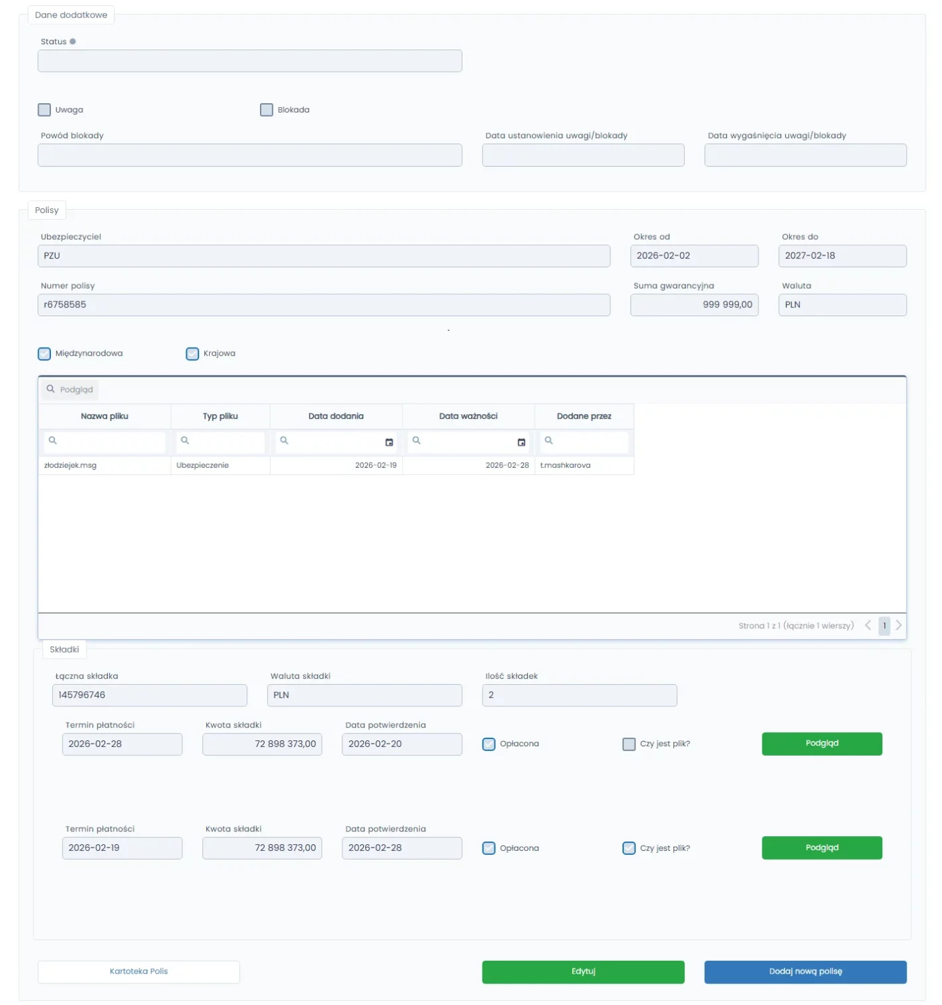This screenshot has width=942, height=1005.
Task: Go to next page arrow in pagination
Action: [898, 625]
